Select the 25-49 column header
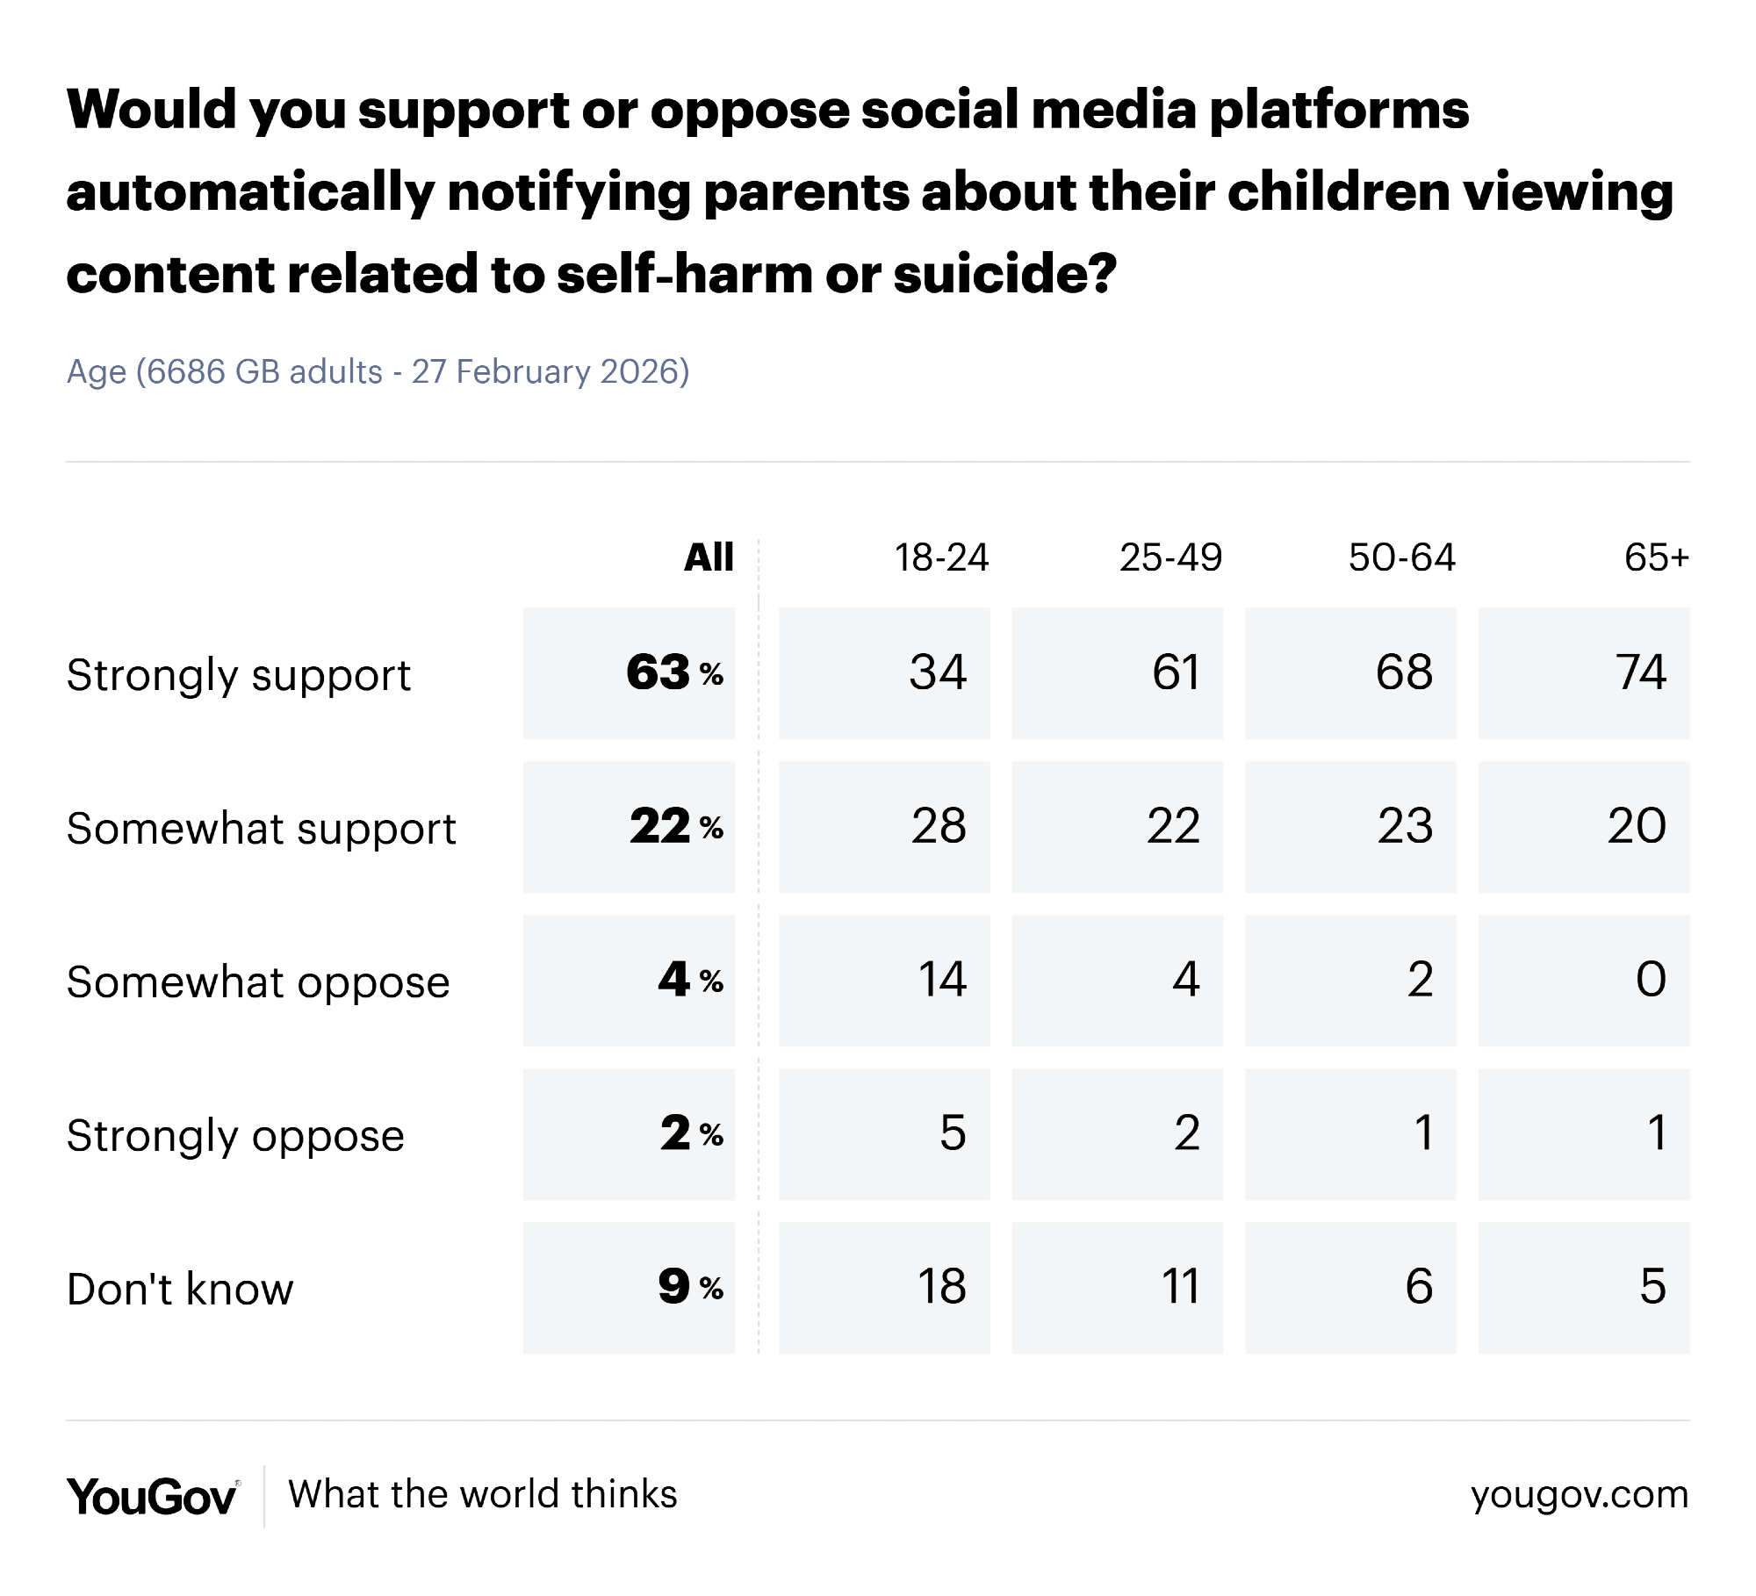Screen dimensions: 1756x1596 tap(1170, 557)
